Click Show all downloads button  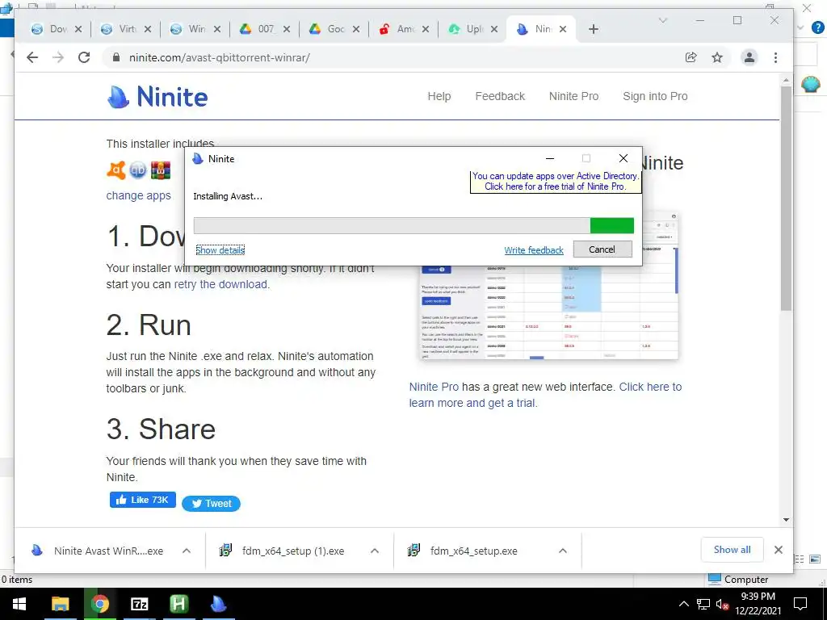(732, 550)
